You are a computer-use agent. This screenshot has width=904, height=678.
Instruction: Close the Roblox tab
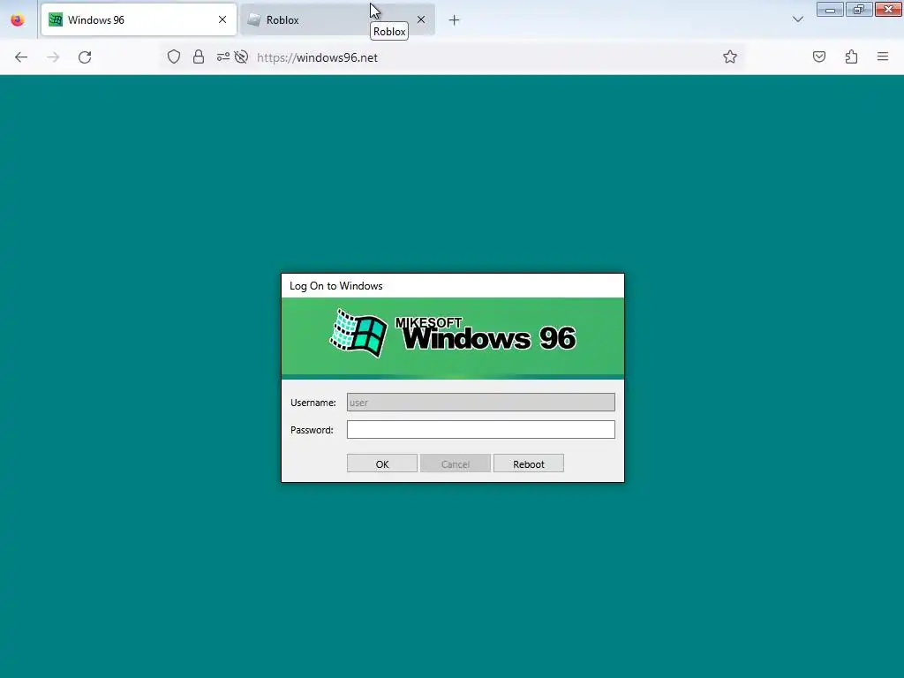coord(421,19)
